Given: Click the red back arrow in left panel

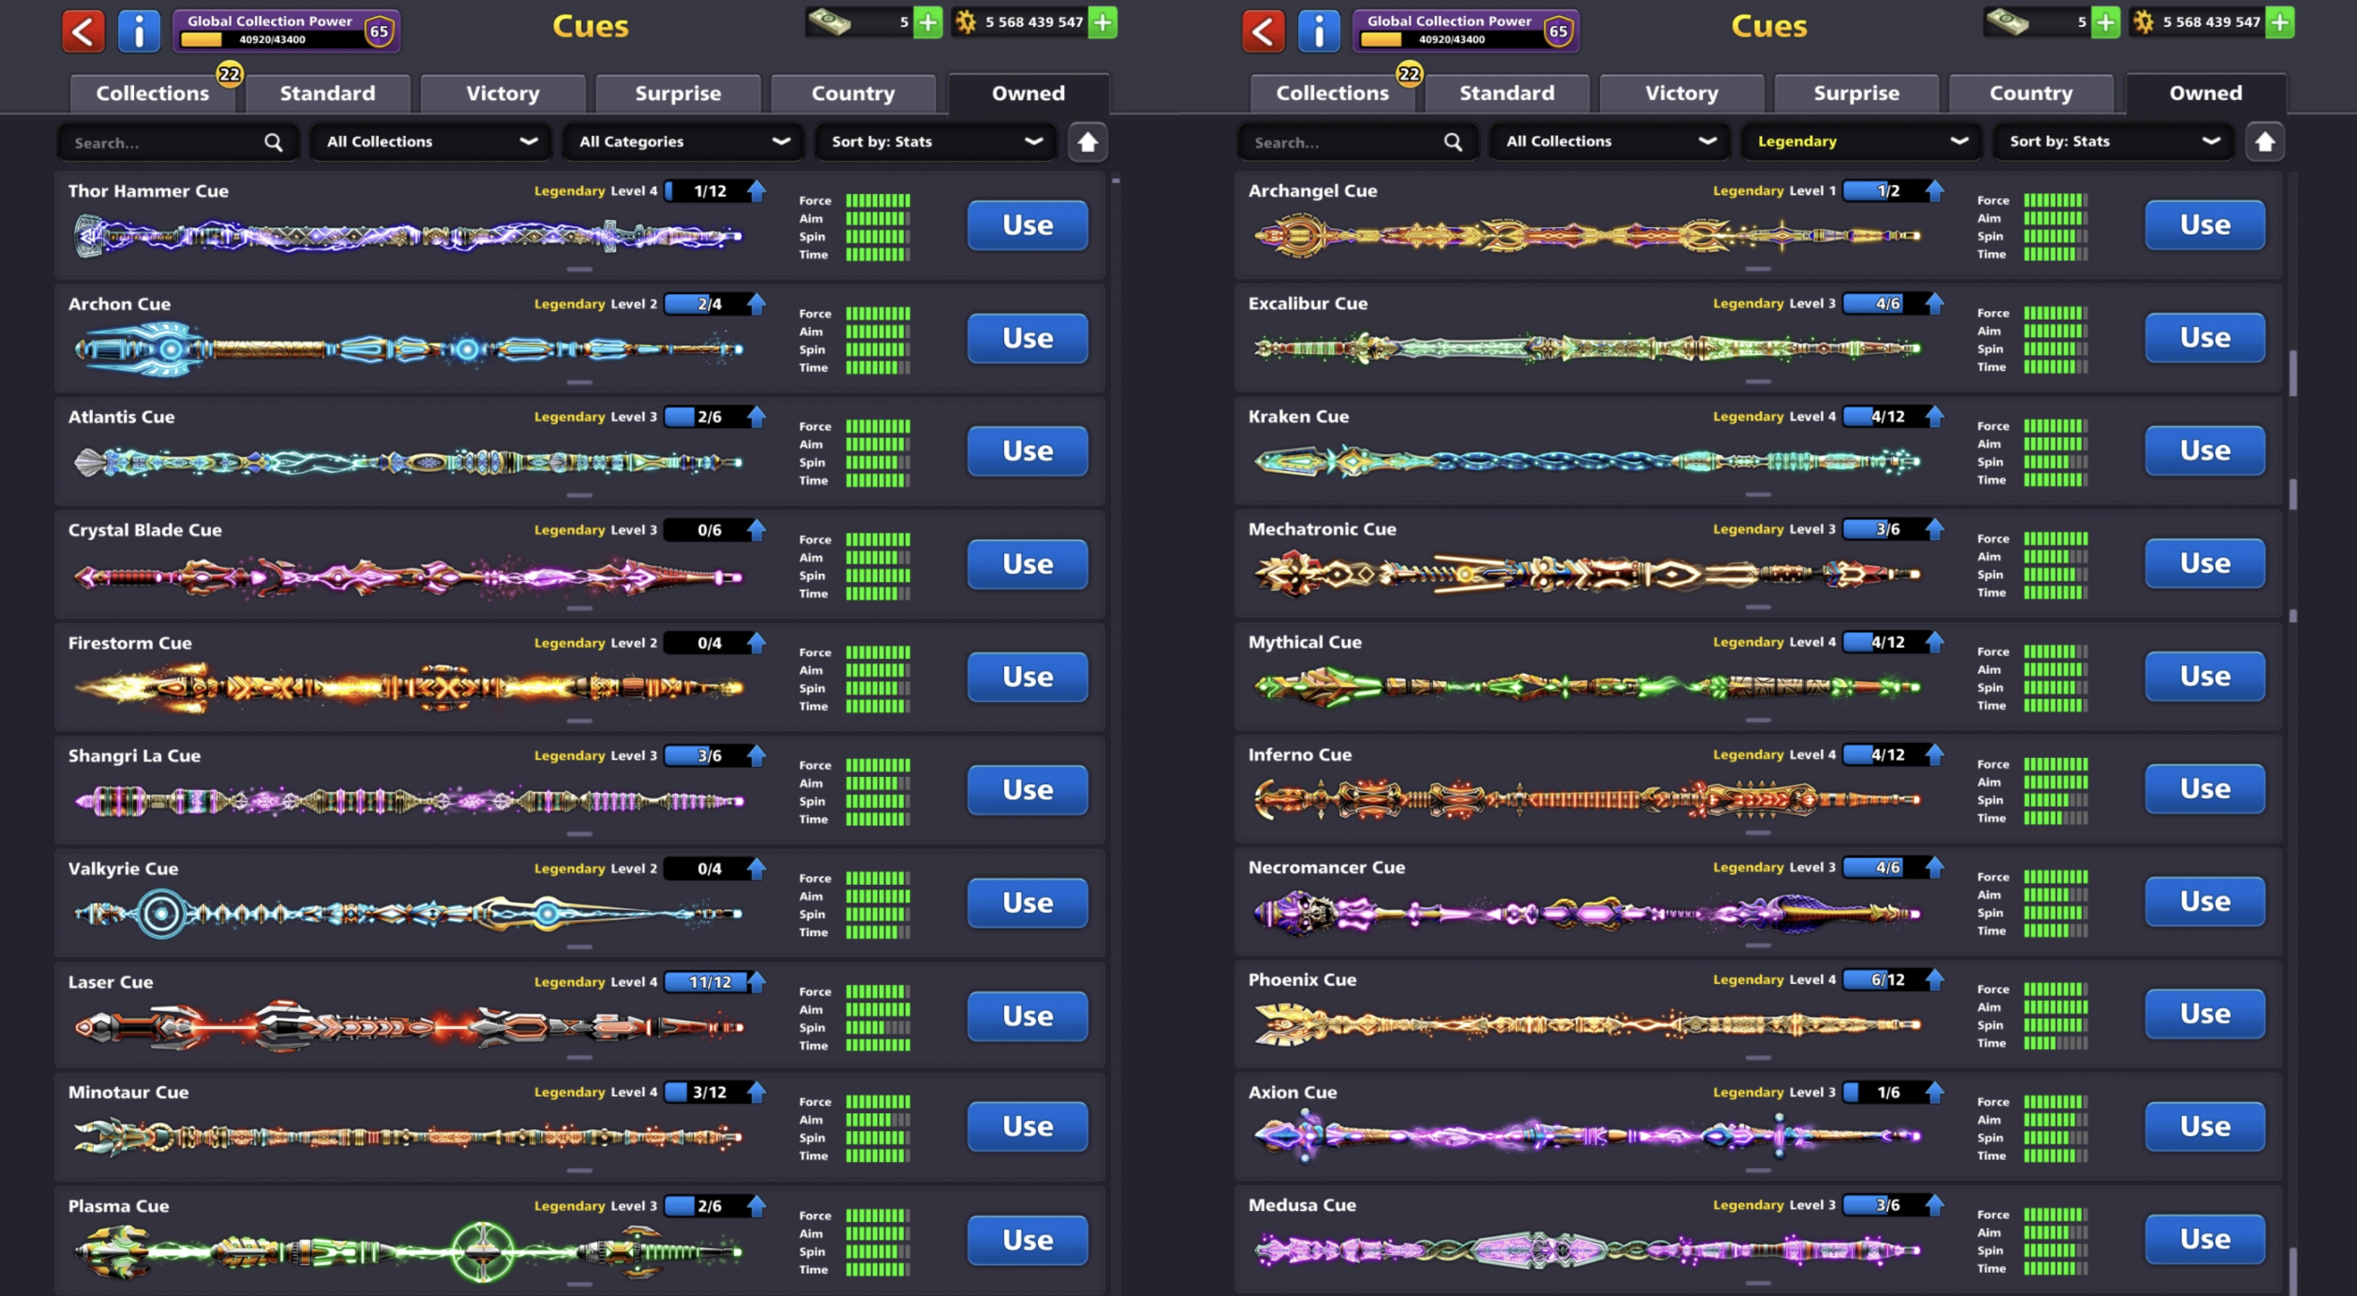Looking at the screenshot, I should click(84, 31).
